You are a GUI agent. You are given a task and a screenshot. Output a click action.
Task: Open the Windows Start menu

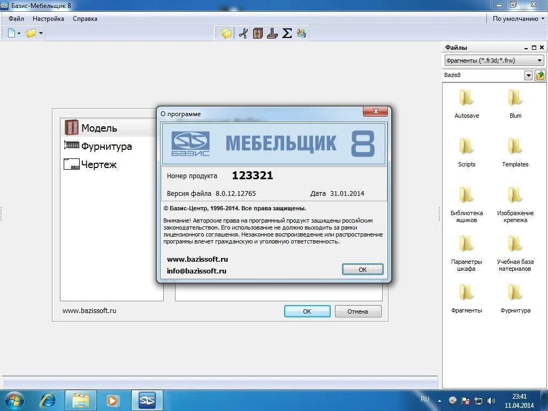[x=14, y=400]
